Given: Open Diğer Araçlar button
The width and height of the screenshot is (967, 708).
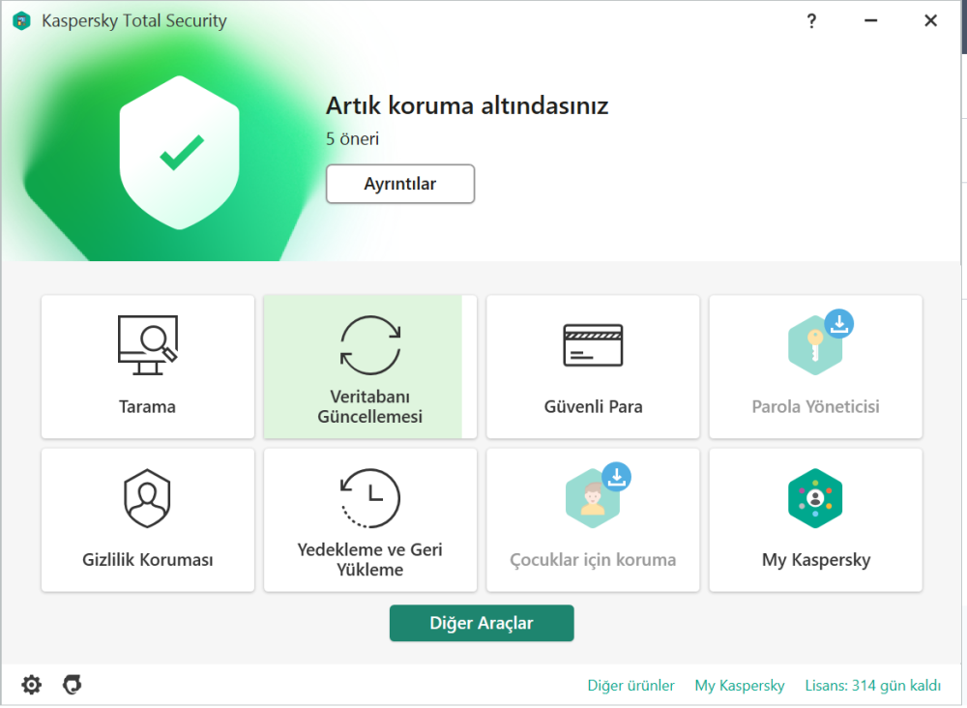Looking at the screenshot, I should point(482,623).
